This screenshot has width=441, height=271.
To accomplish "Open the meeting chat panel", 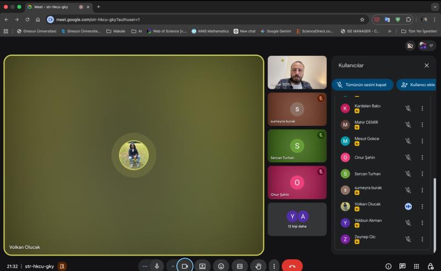I will (x=402, y=266).
